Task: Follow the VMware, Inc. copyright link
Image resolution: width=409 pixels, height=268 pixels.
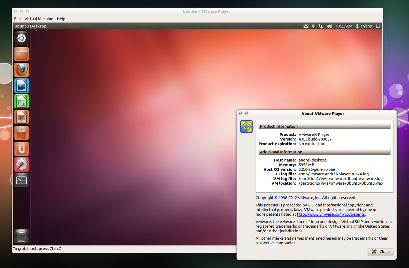Action: pyautogui.click(x=309, y=197)
